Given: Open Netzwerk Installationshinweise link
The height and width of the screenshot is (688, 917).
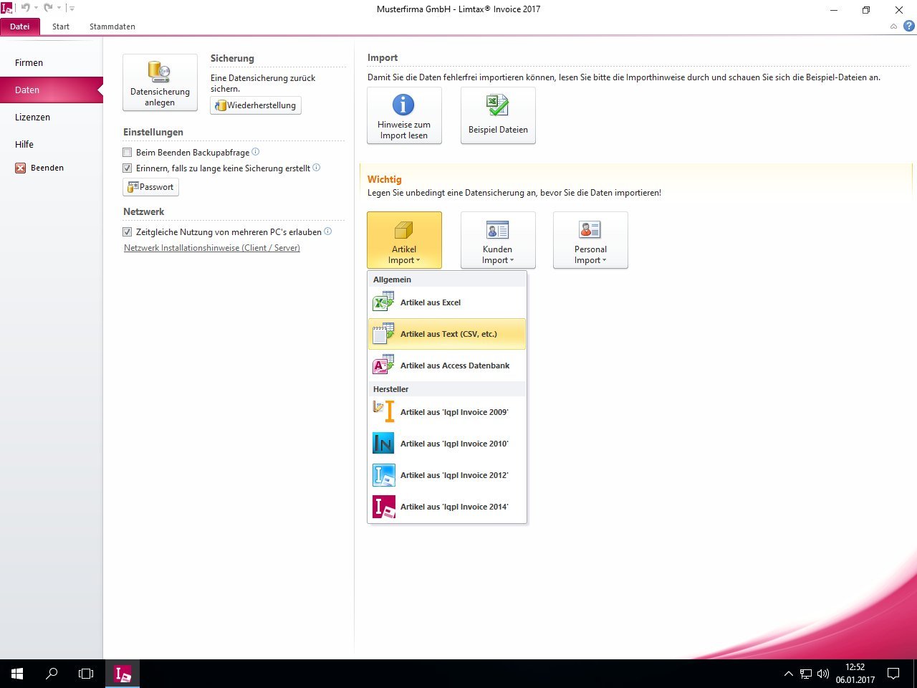Looking at the screenshot, I should 211,248.
